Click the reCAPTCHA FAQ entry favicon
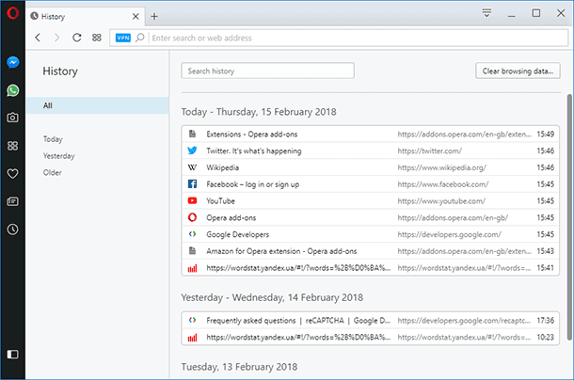The height and width of the screenshot is (380, 574). 192,320
